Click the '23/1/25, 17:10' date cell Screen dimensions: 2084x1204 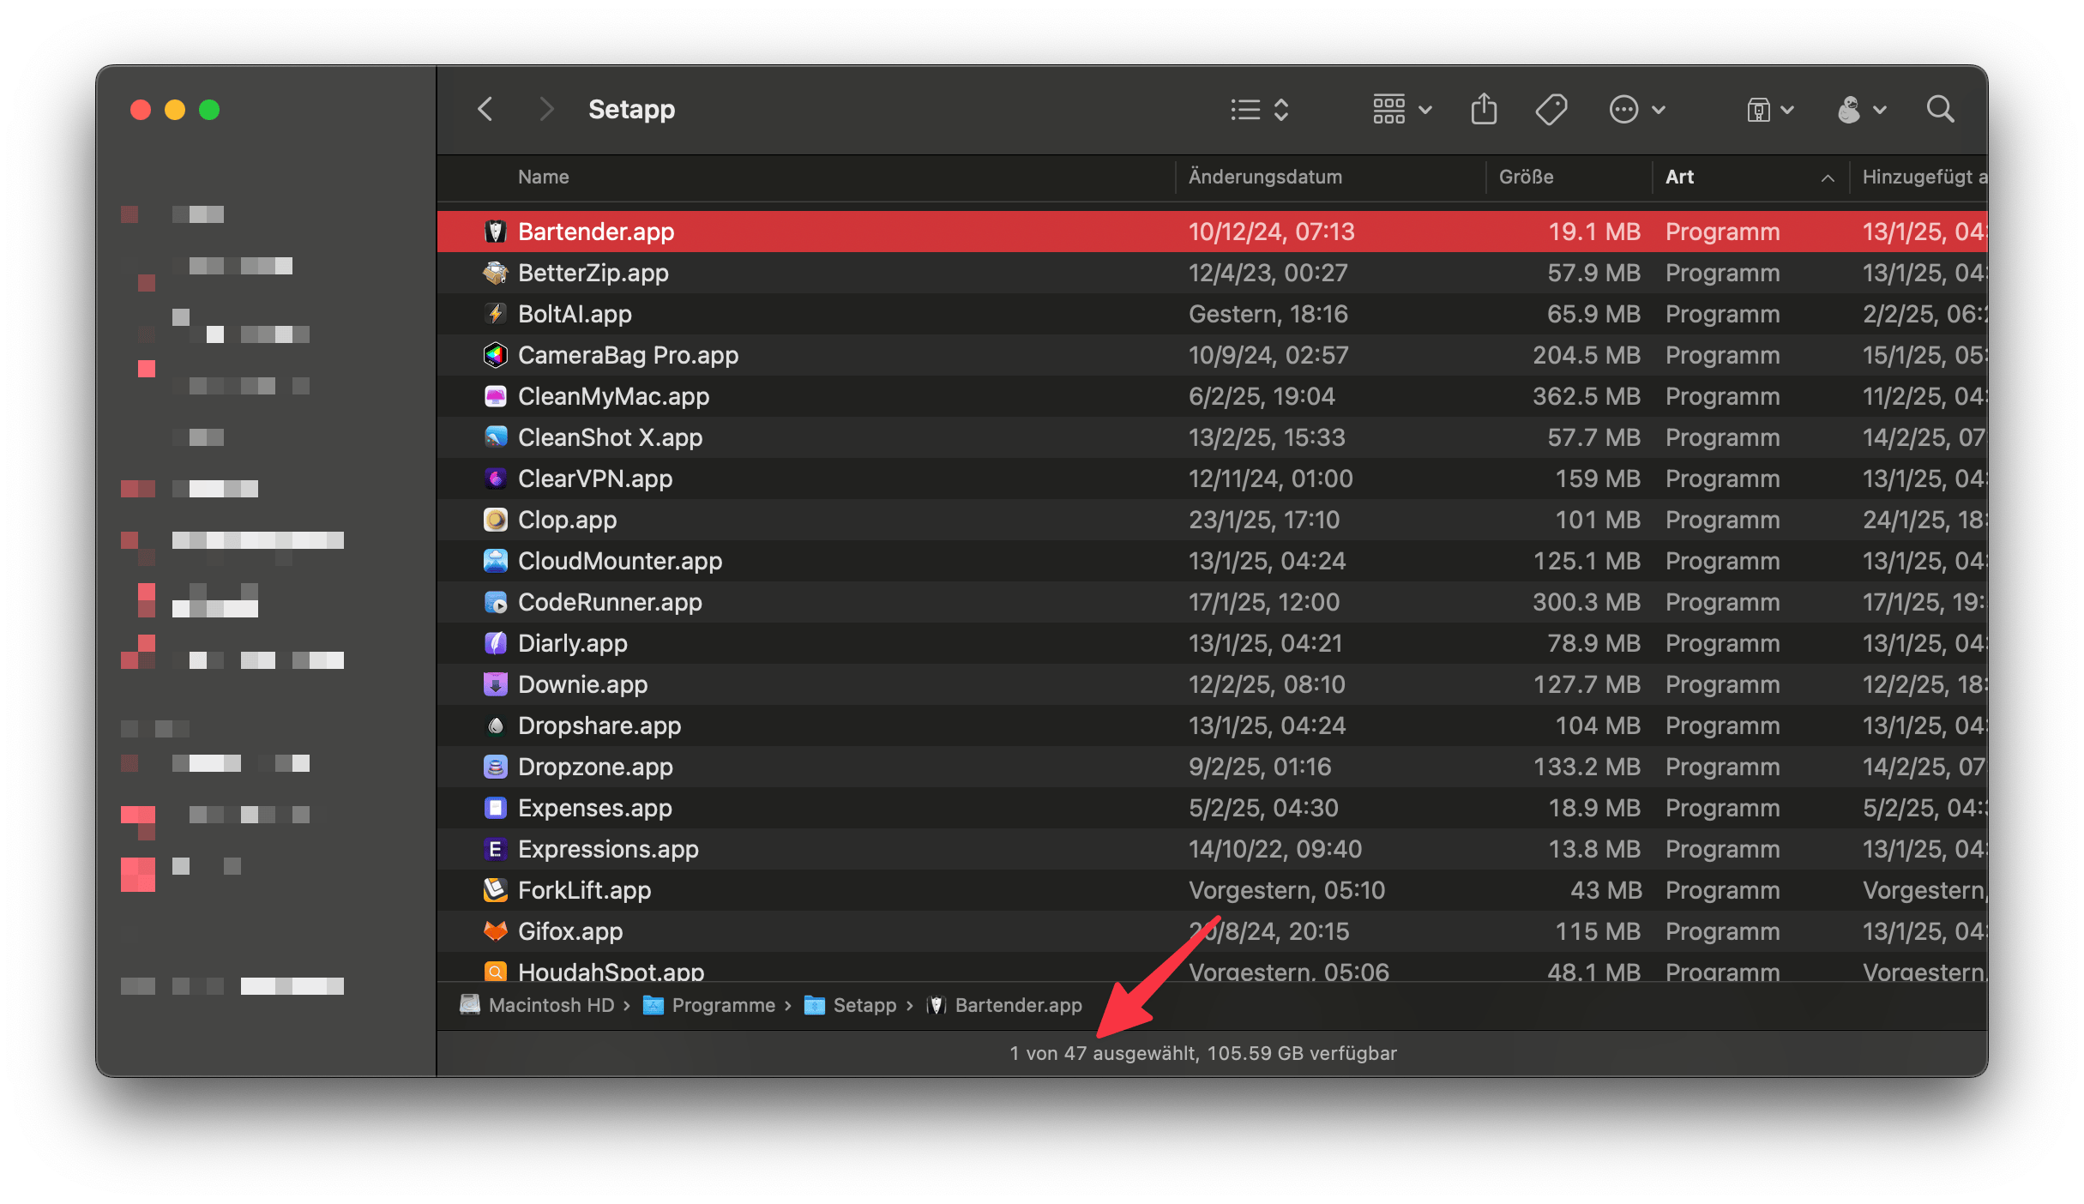[1264, 520]
